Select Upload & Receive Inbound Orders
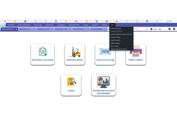 [121, 34]
